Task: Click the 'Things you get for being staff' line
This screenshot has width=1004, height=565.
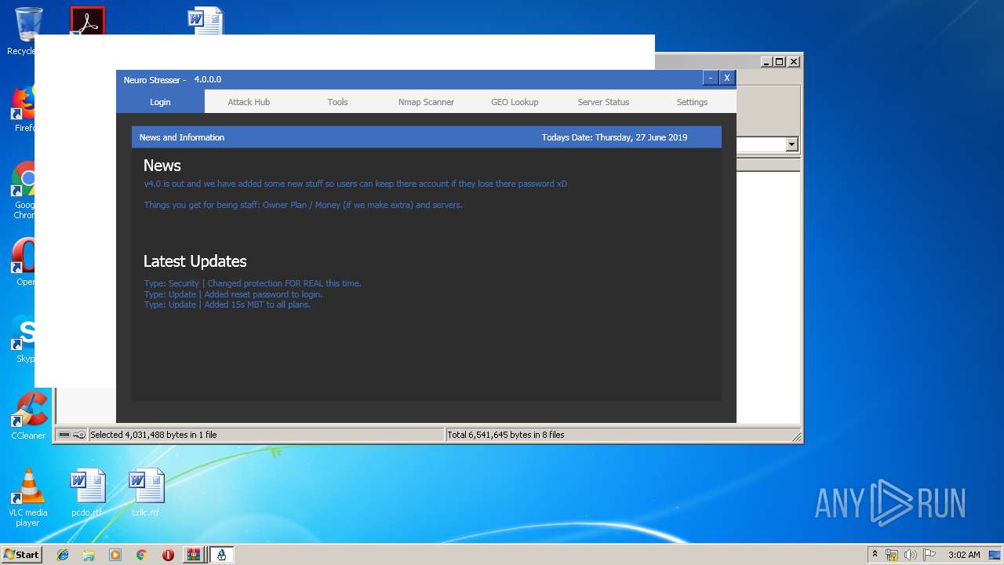Action: tap(303, 205)
